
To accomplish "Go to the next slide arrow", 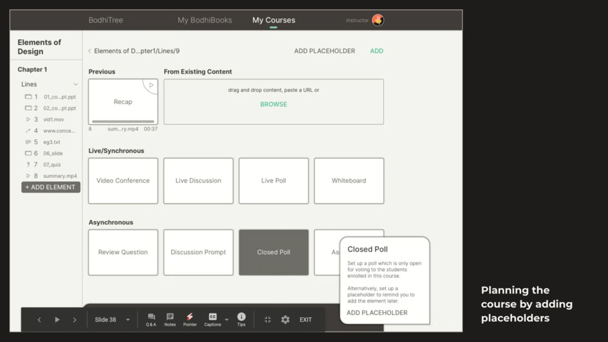I will coord(75,320).
